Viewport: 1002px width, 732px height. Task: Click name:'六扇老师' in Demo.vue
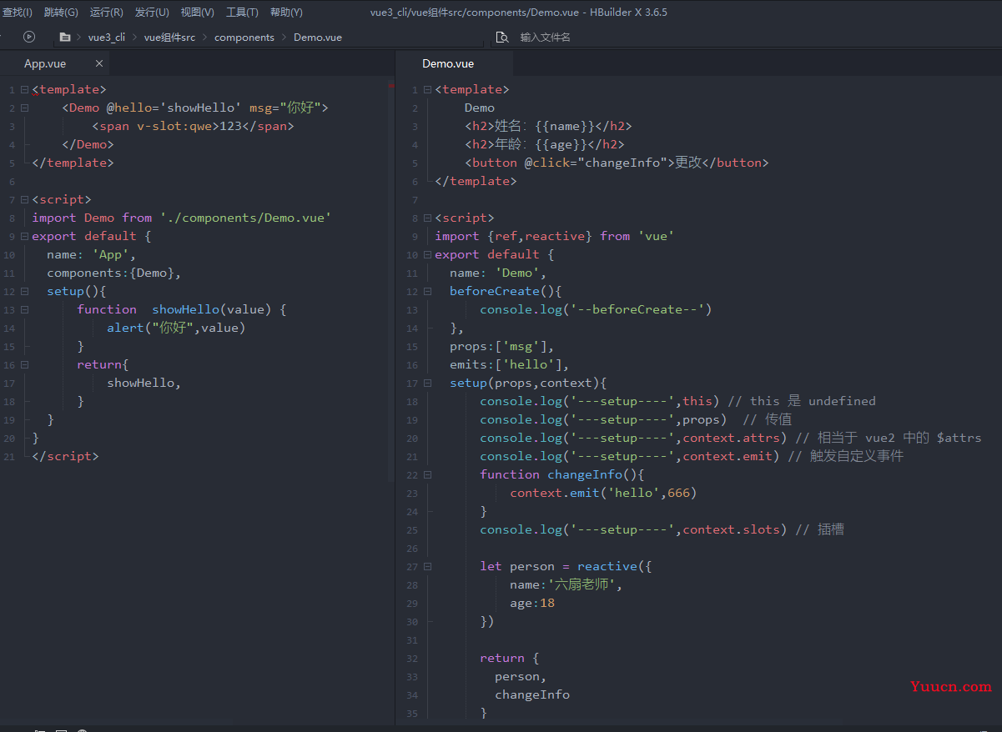tap(566, 584)
